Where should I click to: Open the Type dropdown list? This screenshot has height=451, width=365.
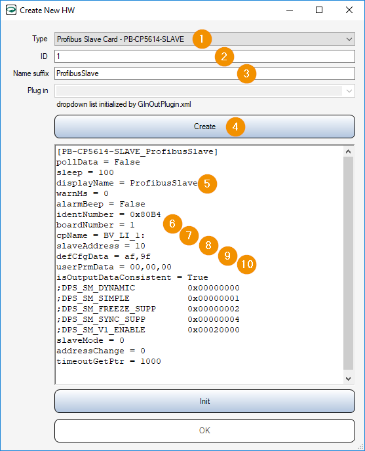204,39
